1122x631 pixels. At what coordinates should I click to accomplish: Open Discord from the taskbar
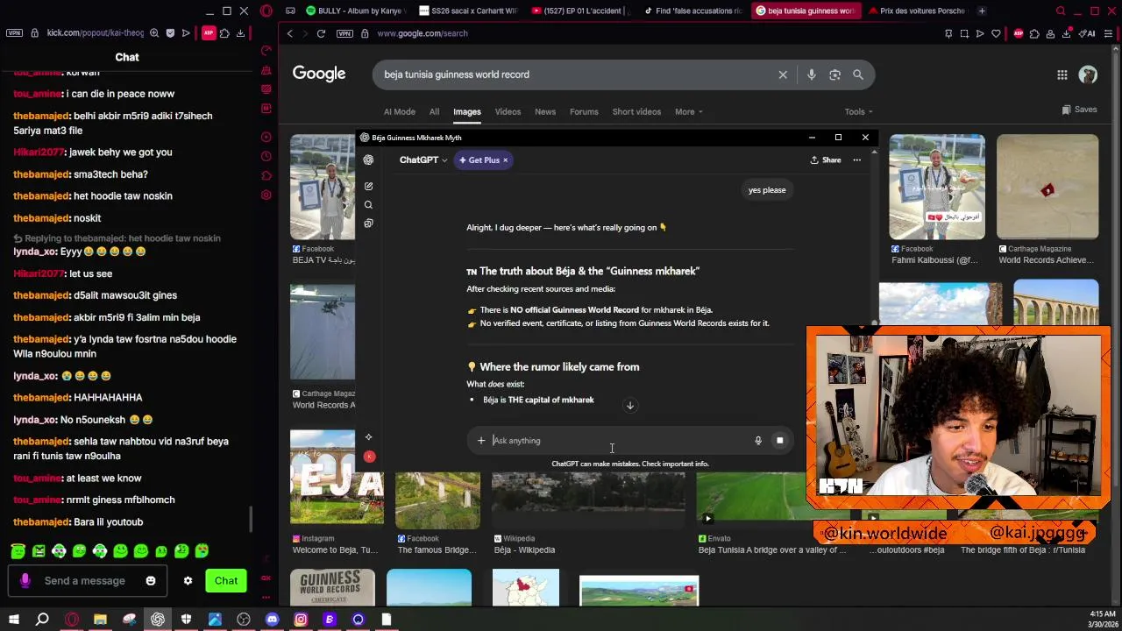click(272, 620)
